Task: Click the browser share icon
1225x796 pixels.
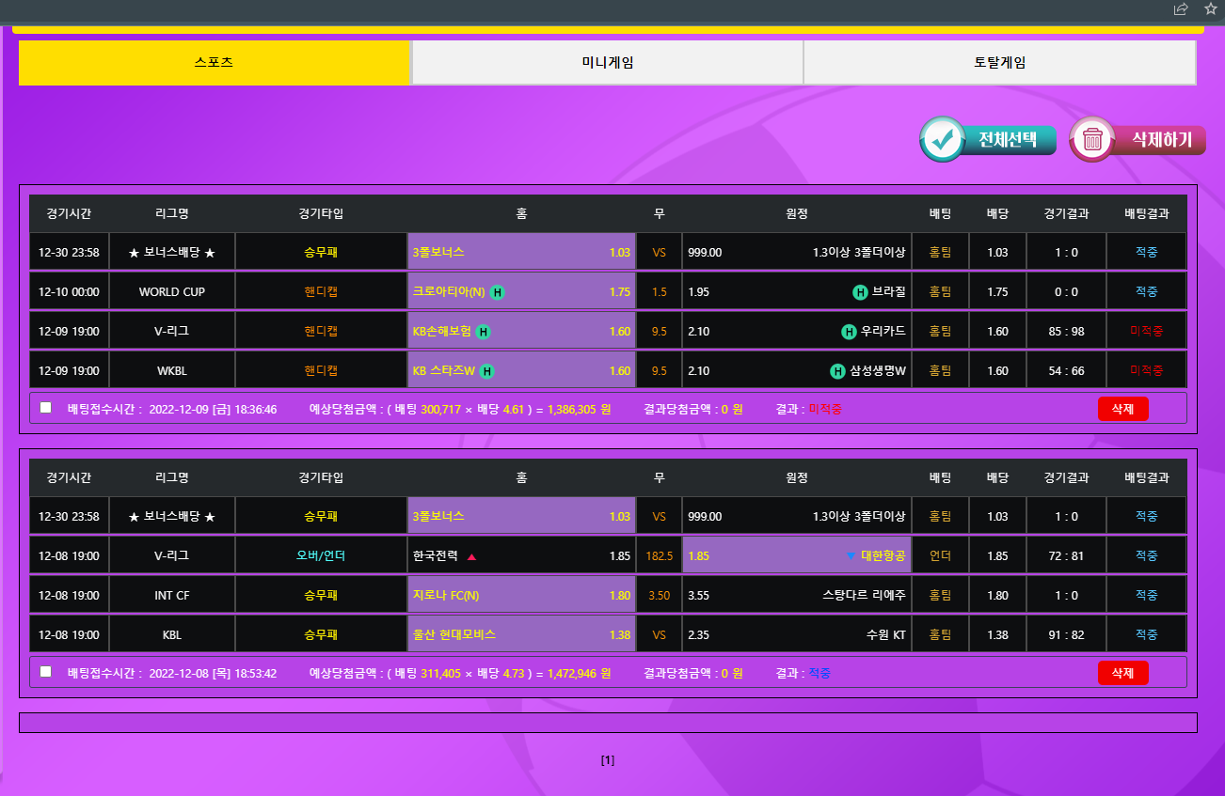Action: 1181,9
